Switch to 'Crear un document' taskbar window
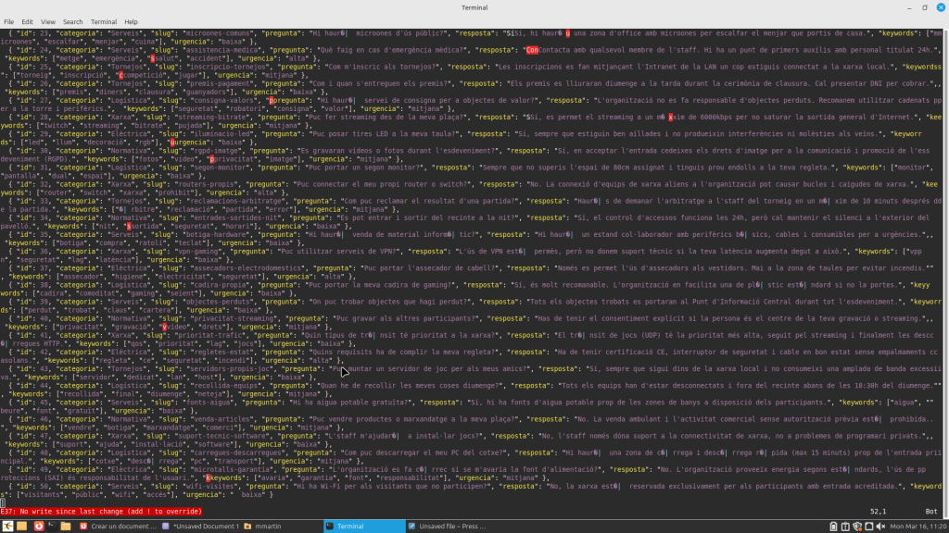949x533 pixels. click(117, 526)
